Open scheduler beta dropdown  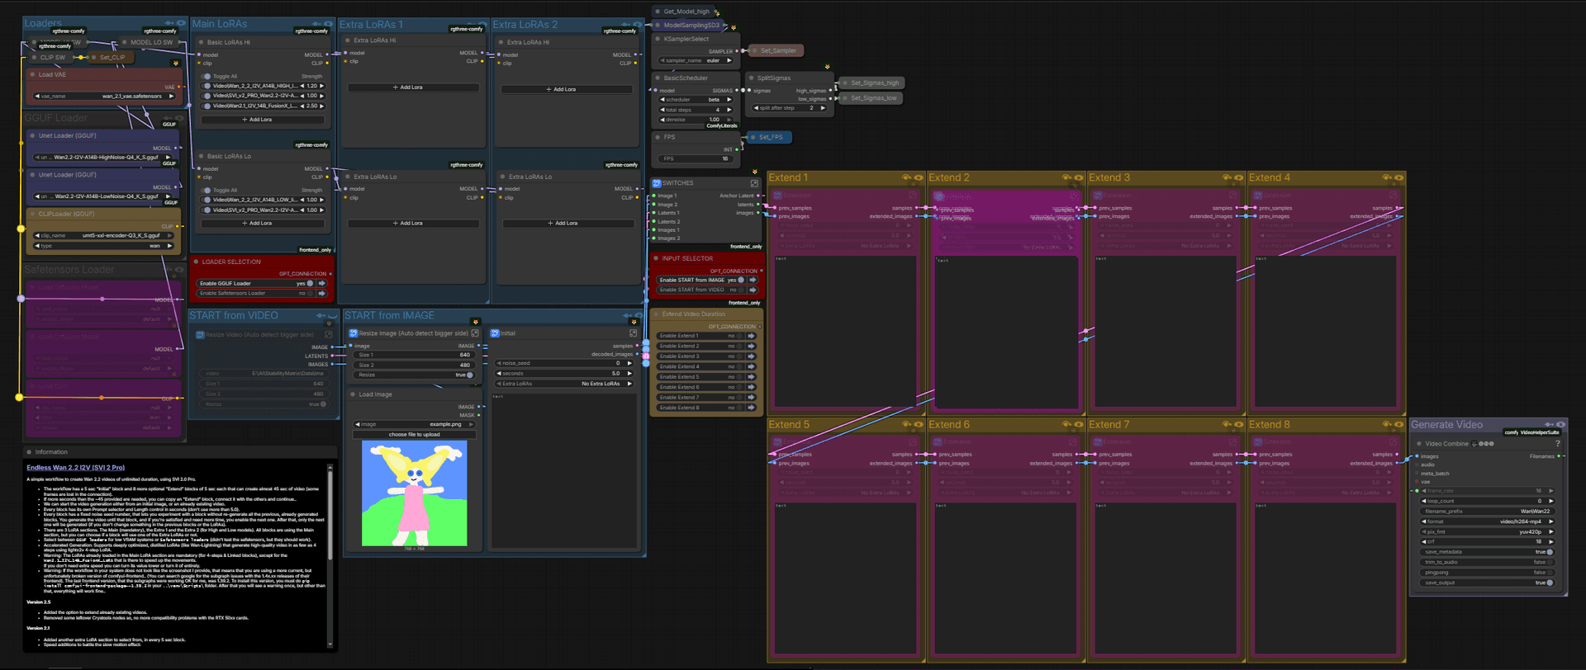(x=696, y=99)
